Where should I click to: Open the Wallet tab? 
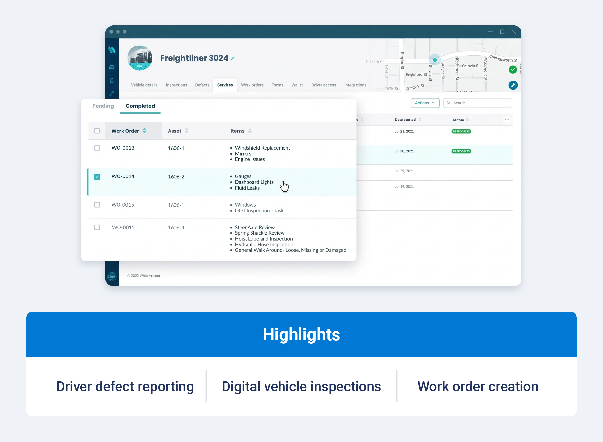[x=297, y=85]
